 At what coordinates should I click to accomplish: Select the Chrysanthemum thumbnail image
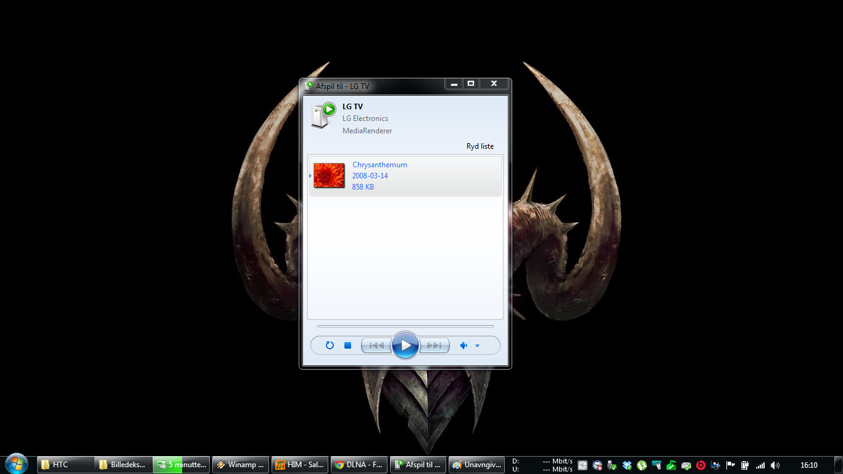pyautogui.click(x=329, y=176)
